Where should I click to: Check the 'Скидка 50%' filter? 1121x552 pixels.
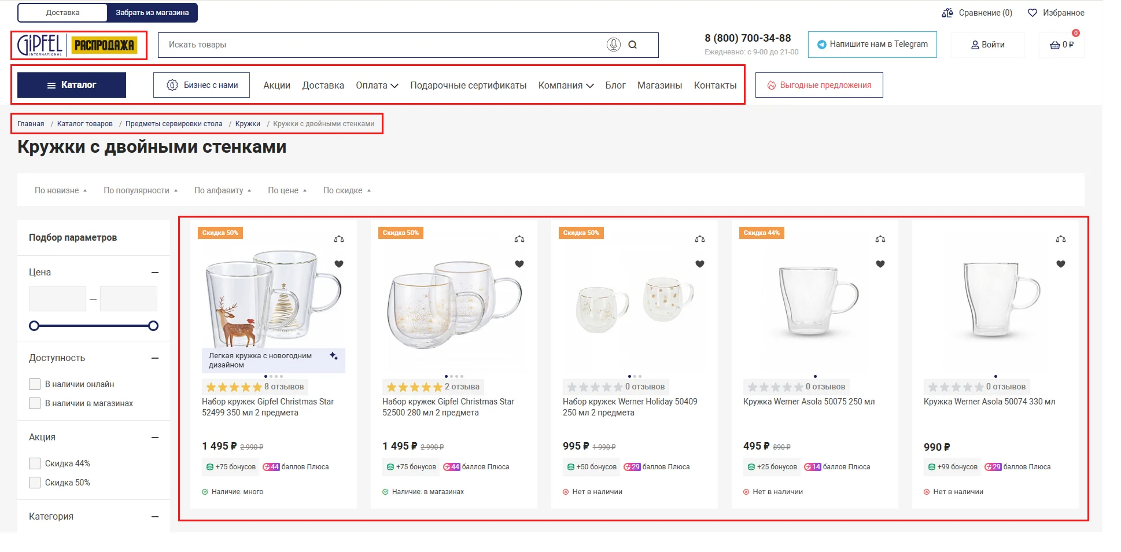35,483
